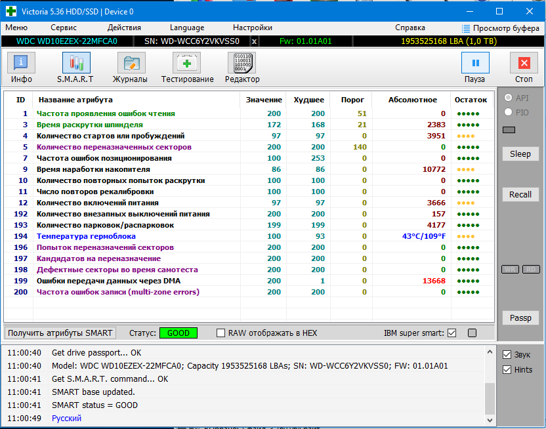This screenshot has height=429, width=546.
Task: Click the Русский log entry
Action: point(66,419)
